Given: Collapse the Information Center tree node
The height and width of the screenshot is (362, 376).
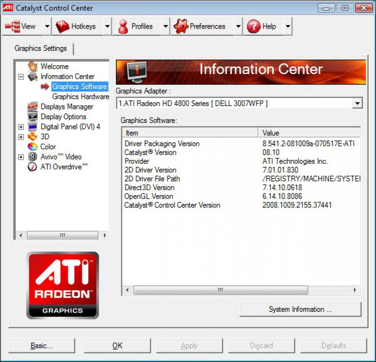Looking at the screenshot, I should click(x=21, y=77).
